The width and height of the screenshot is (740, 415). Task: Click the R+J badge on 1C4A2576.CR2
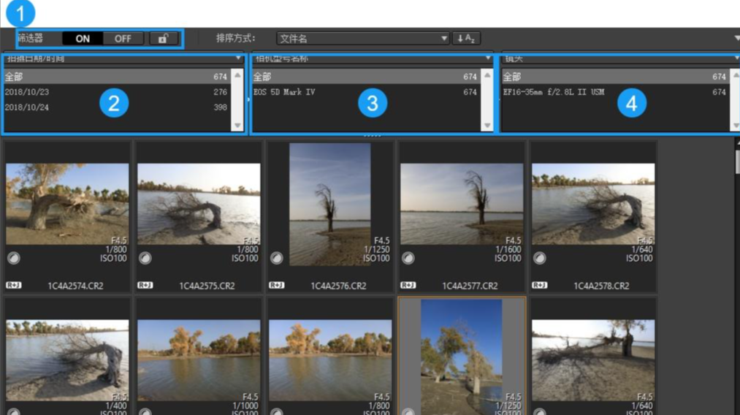coord(276,285)
